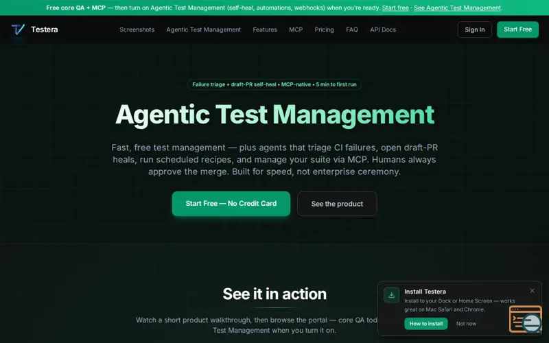Click the Testera brand name

pos(45,29)
